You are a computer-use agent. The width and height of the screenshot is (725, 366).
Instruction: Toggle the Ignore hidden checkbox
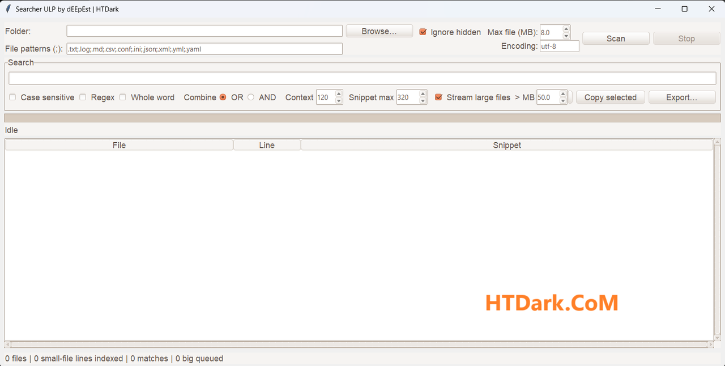coord(423,32)
